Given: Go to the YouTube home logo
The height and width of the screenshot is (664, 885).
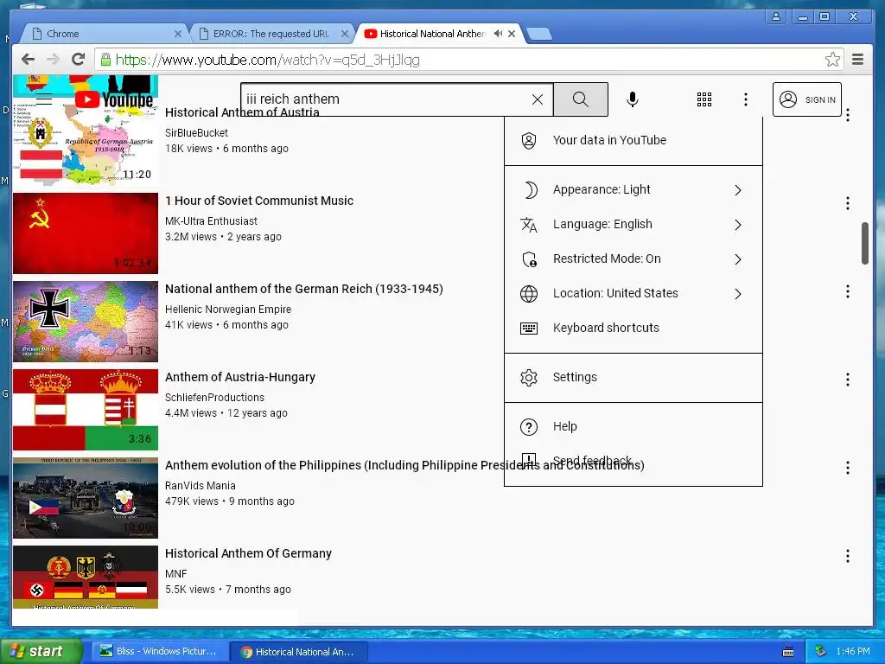Looking at the screenshot, I should (113, 100).
